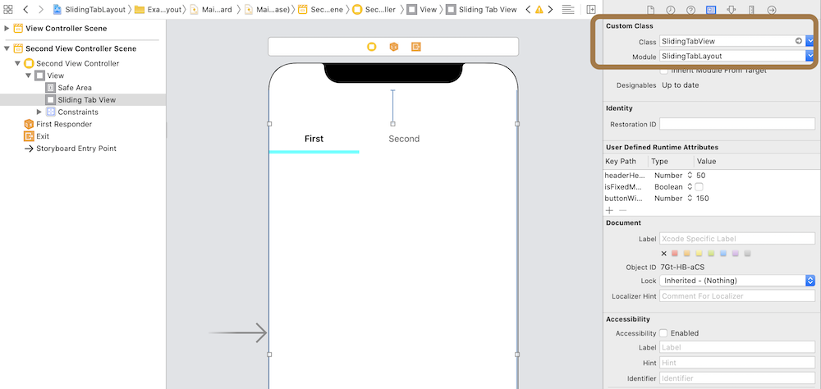Go forward in jump bar history
The width and height of the screenshot is (821, 389).
(x=41, y=9)
